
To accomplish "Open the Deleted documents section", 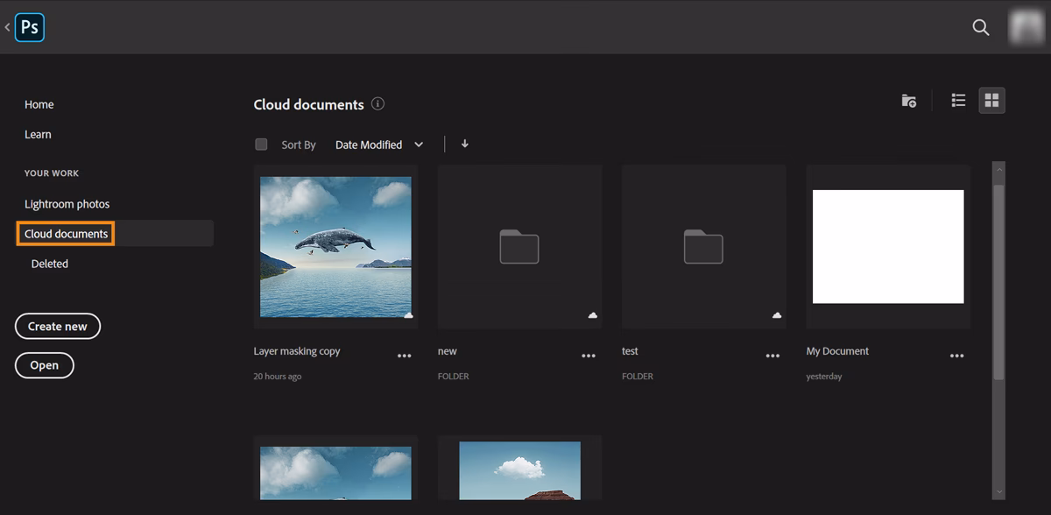I will tap(49, 263).
